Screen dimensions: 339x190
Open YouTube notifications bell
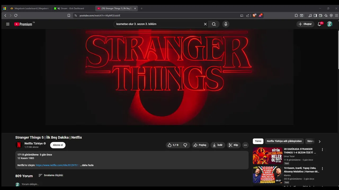[x=320, y=24]
